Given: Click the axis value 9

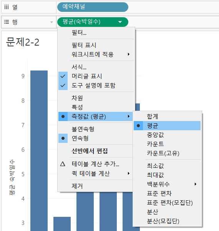Looking at the screenshot, I should [23, 76].
